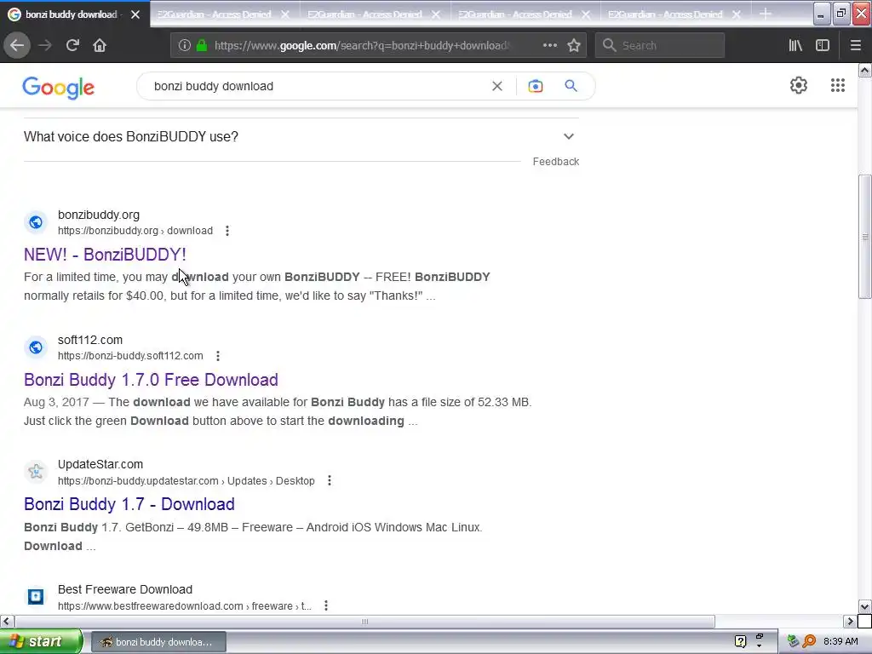Screen dimensions: 872x654
Task: Open options for Best Freeware Download result
Action: pos(326,605)
